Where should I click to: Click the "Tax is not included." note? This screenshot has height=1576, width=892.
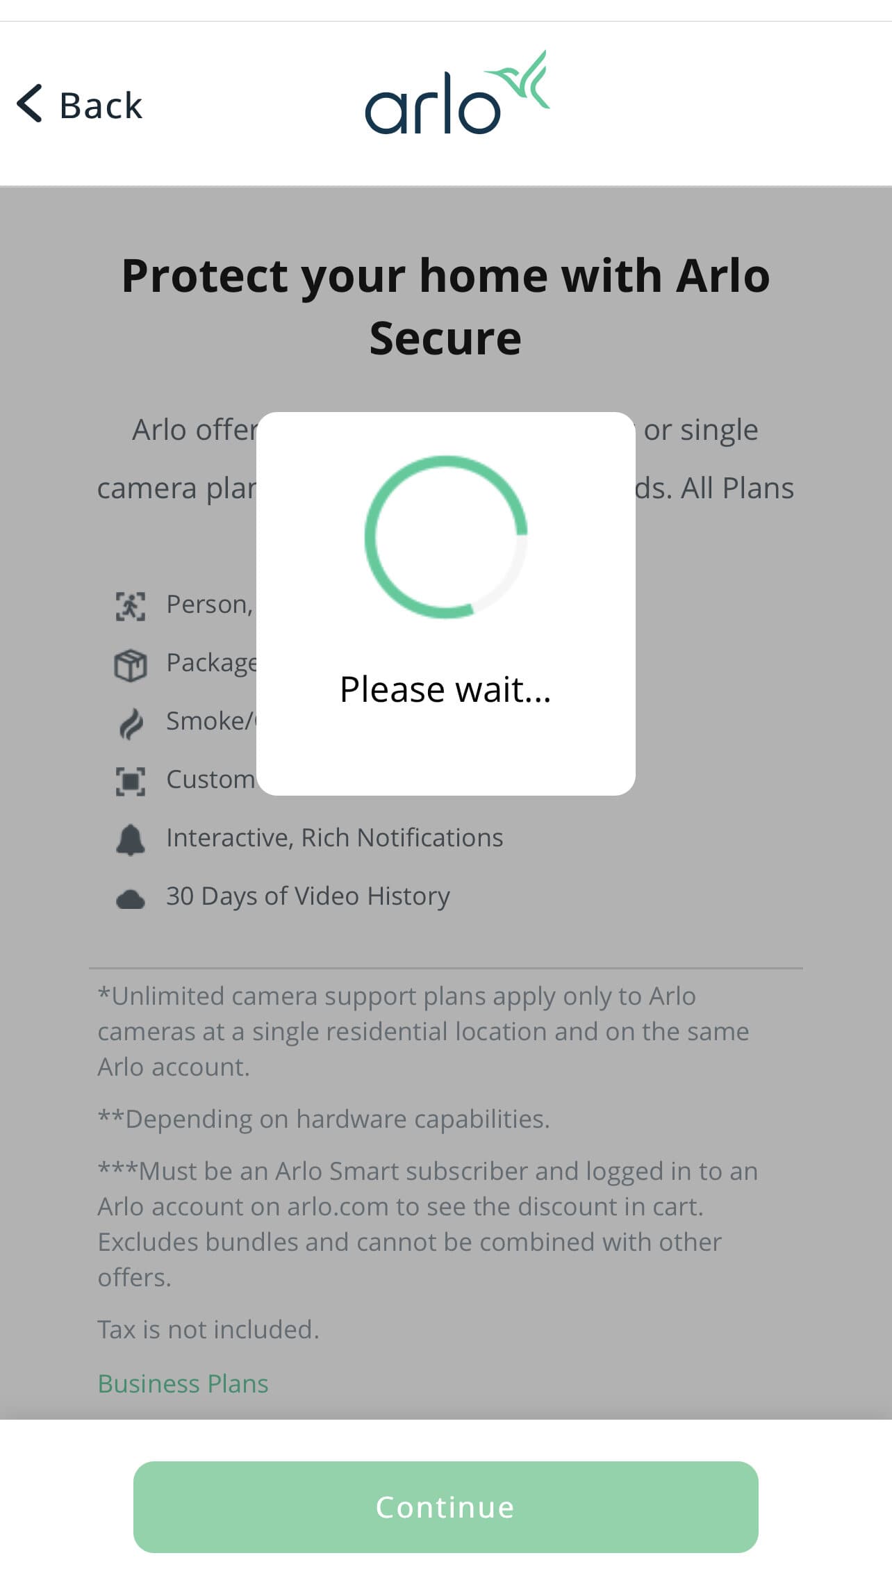coord(208,1329)
